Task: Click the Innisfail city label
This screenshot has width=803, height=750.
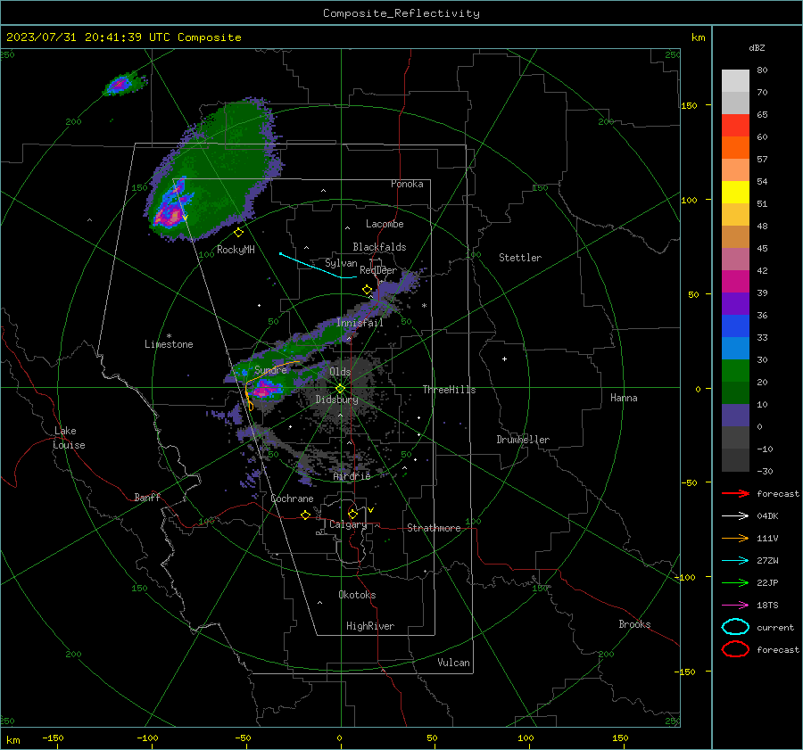Action: tap(360, 323)
